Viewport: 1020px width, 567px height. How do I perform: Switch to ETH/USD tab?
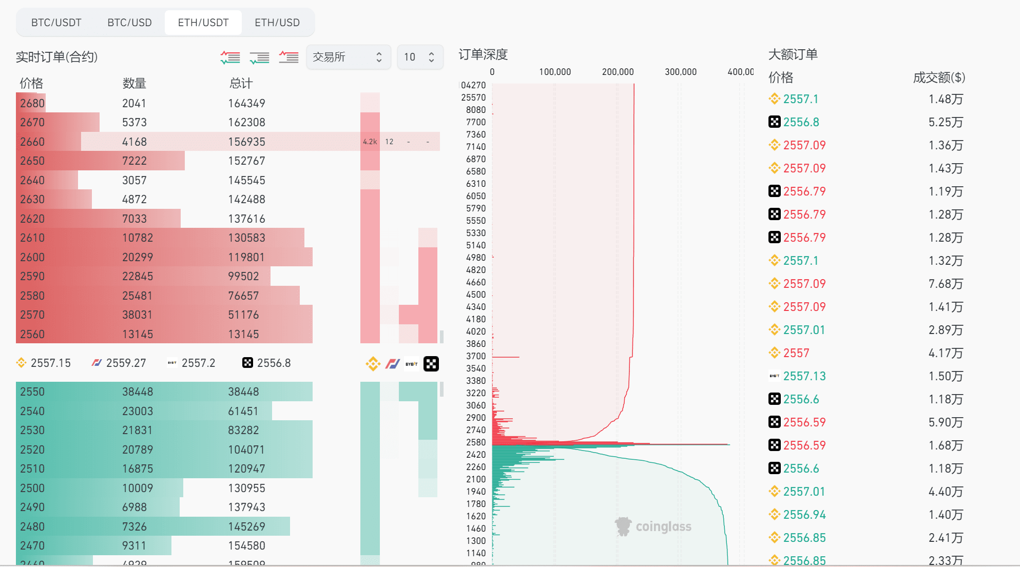[x=277, y=23]
